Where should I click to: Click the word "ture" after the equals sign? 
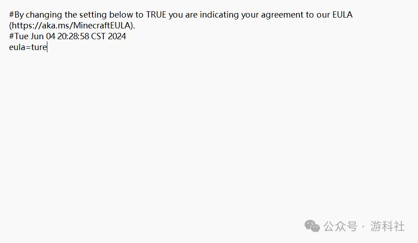pos(39,47)
